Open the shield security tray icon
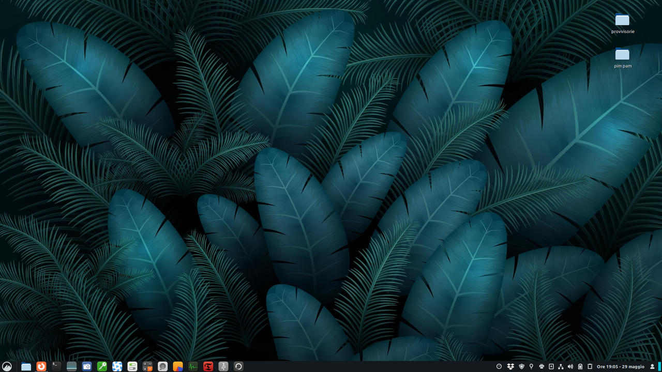662x372 pixels. click(521, 366)
